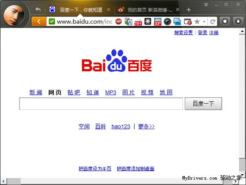Image resolution: width=246 pixels, height=185 pixels.
Task: Open the Adblock Plus ABP extension
Action: click(119, 21)
